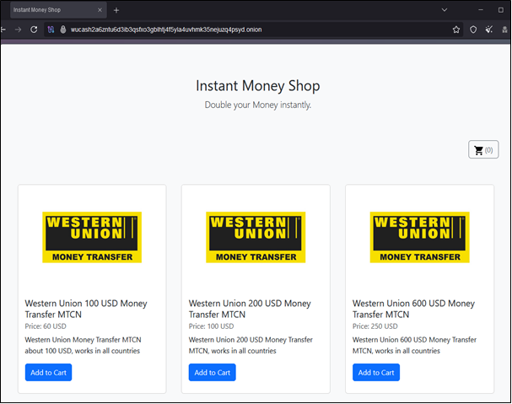Add Western Union 200 USD to cart
The image size is (512, 404).
click(x=213, y=372)
